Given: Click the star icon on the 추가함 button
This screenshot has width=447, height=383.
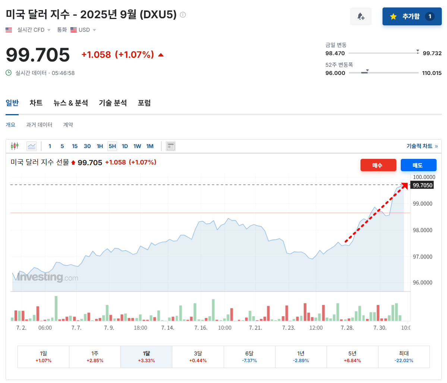Looking at the screenshot, I should coord(394,16).
